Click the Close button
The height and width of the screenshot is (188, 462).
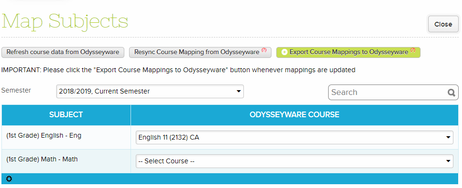443,24
